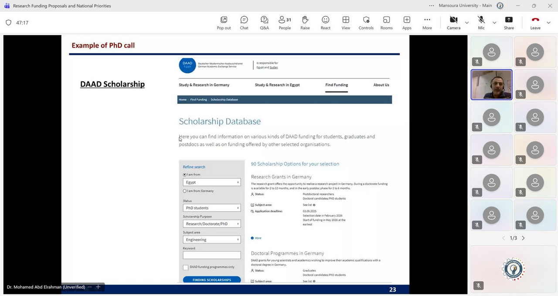Open the Controls menu
Screen dimensions: 558x296
(x=366, y=23)
